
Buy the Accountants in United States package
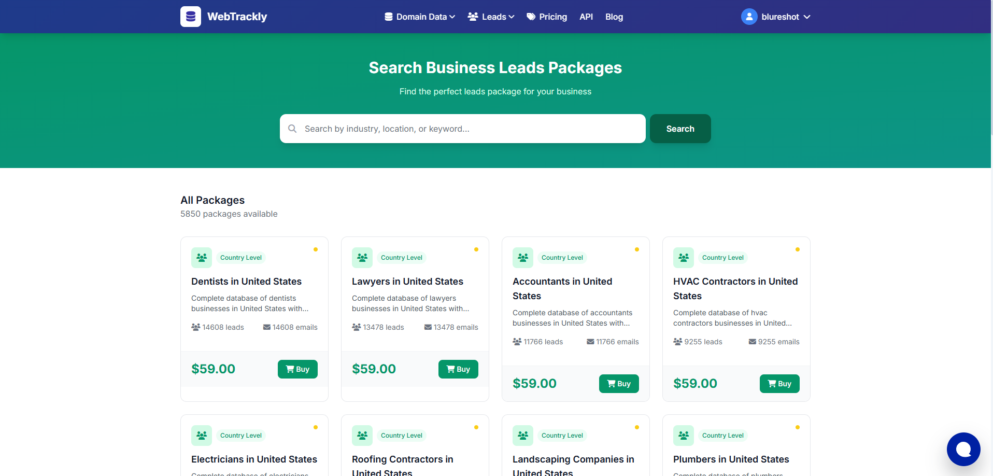(619, 384)
